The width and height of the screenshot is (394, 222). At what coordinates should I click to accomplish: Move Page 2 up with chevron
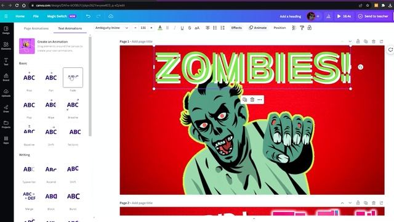(342, 203)
